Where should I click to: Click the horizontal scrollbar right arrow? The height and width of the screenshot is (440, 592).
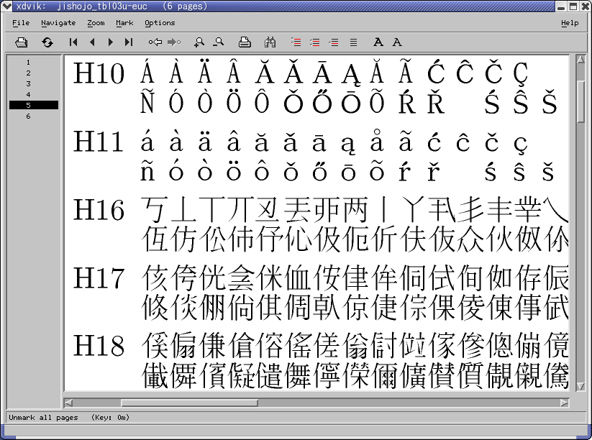pos(564,403)
